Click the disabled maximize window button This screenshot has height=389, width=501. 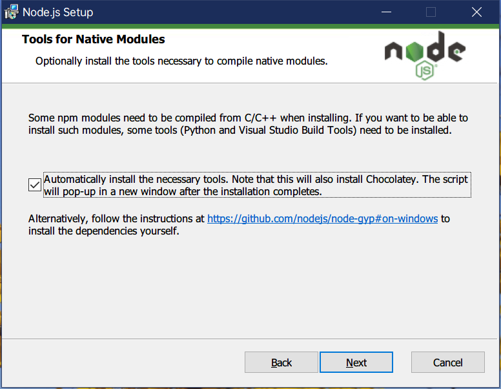click(431, 12)
